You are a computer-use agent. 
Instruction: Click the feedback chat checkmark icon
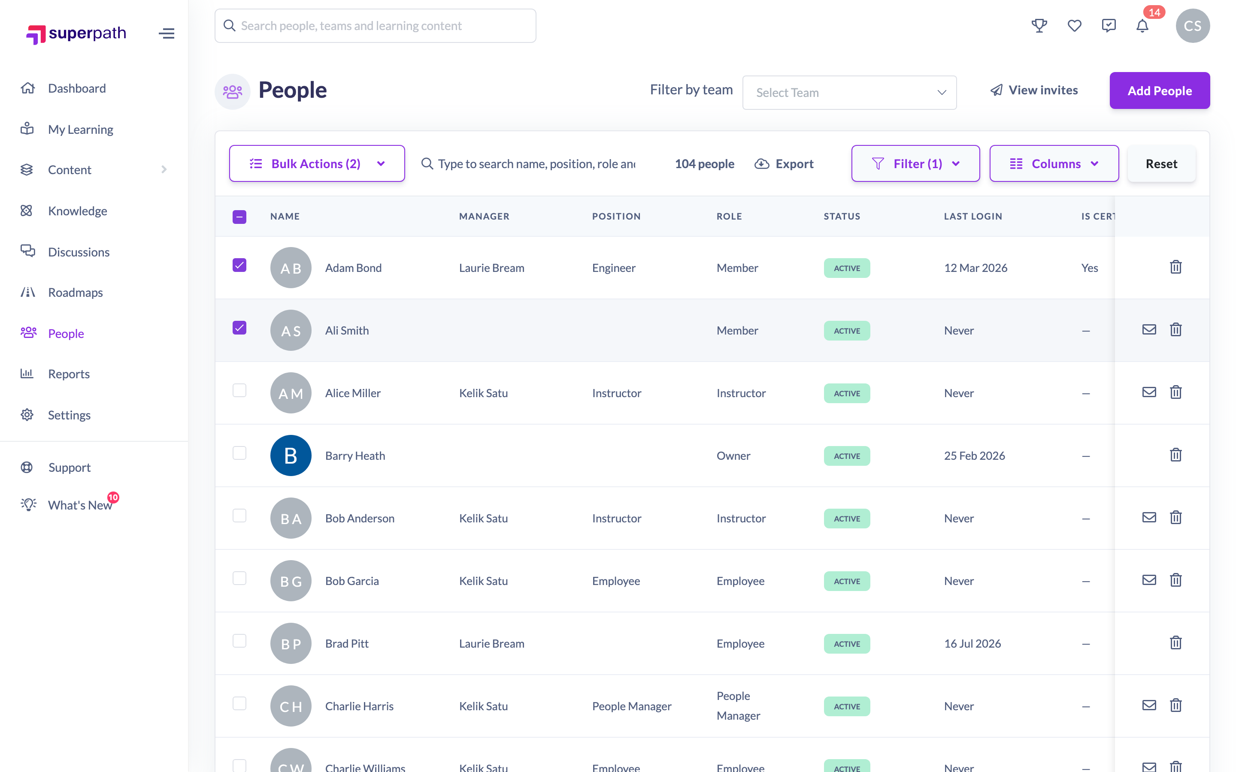click(1109, 26)
